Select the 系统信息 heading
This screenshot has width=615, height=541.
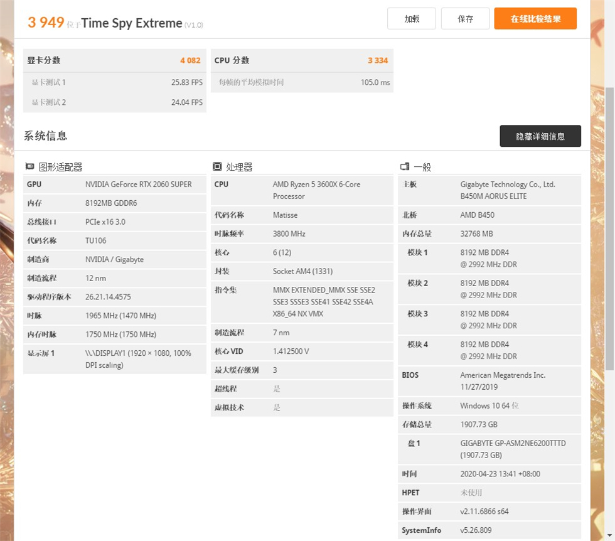(x=45, y=136)
